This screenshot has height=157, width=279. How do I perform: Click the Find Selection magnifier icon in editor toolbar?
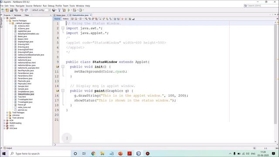86,19
